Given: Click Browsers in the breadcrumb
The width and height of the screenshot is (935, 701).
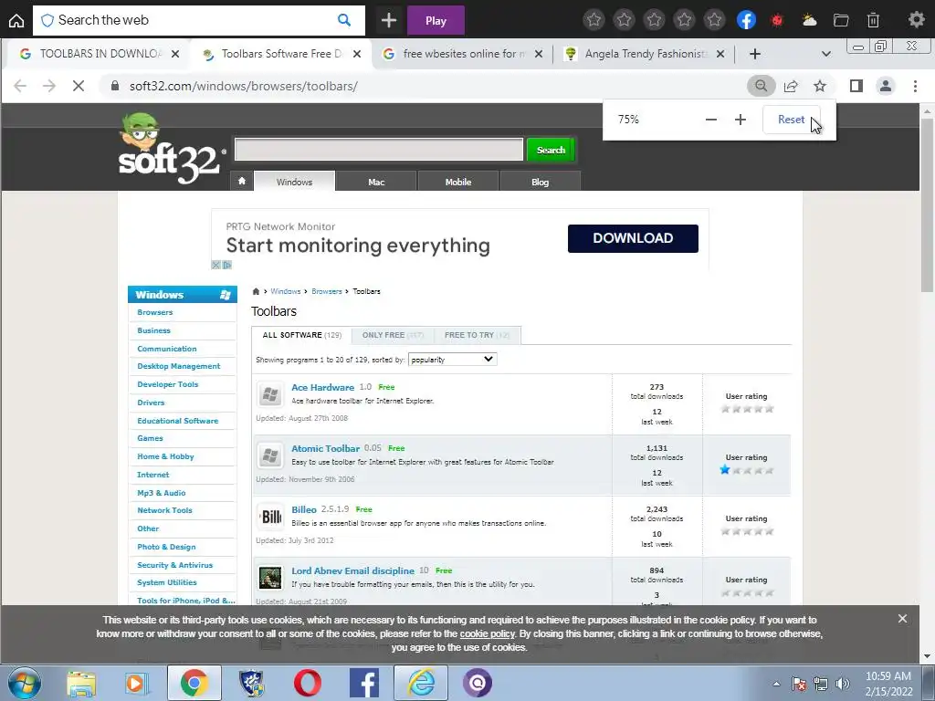Looking at the screenshot, I should (x=327, y=291).
